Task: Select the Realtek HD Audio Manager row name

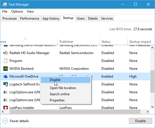Action: tap(29, 53)
